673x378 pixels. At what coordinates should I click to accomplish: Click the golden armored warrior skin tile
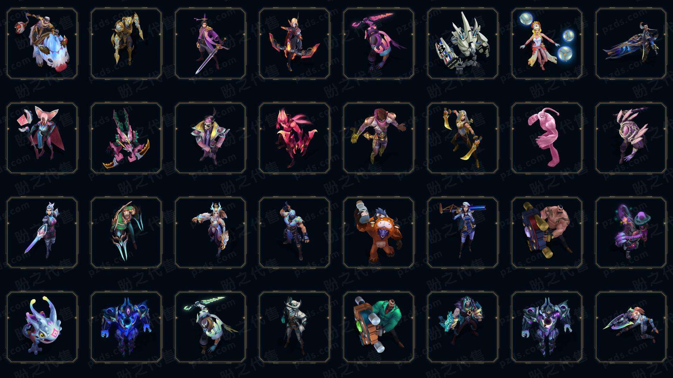click(126, 44)
